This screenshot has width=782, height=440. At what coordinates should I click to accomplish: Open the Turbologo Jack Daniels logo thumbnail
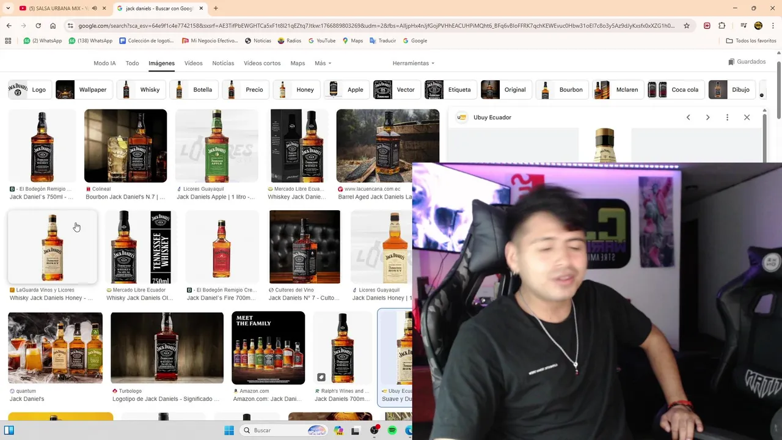(x=167, y=348)
